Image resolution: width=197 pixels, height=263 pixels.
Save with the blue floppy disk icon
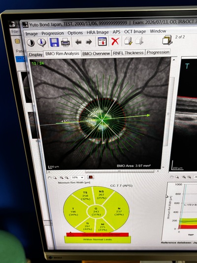click(54, 42)
